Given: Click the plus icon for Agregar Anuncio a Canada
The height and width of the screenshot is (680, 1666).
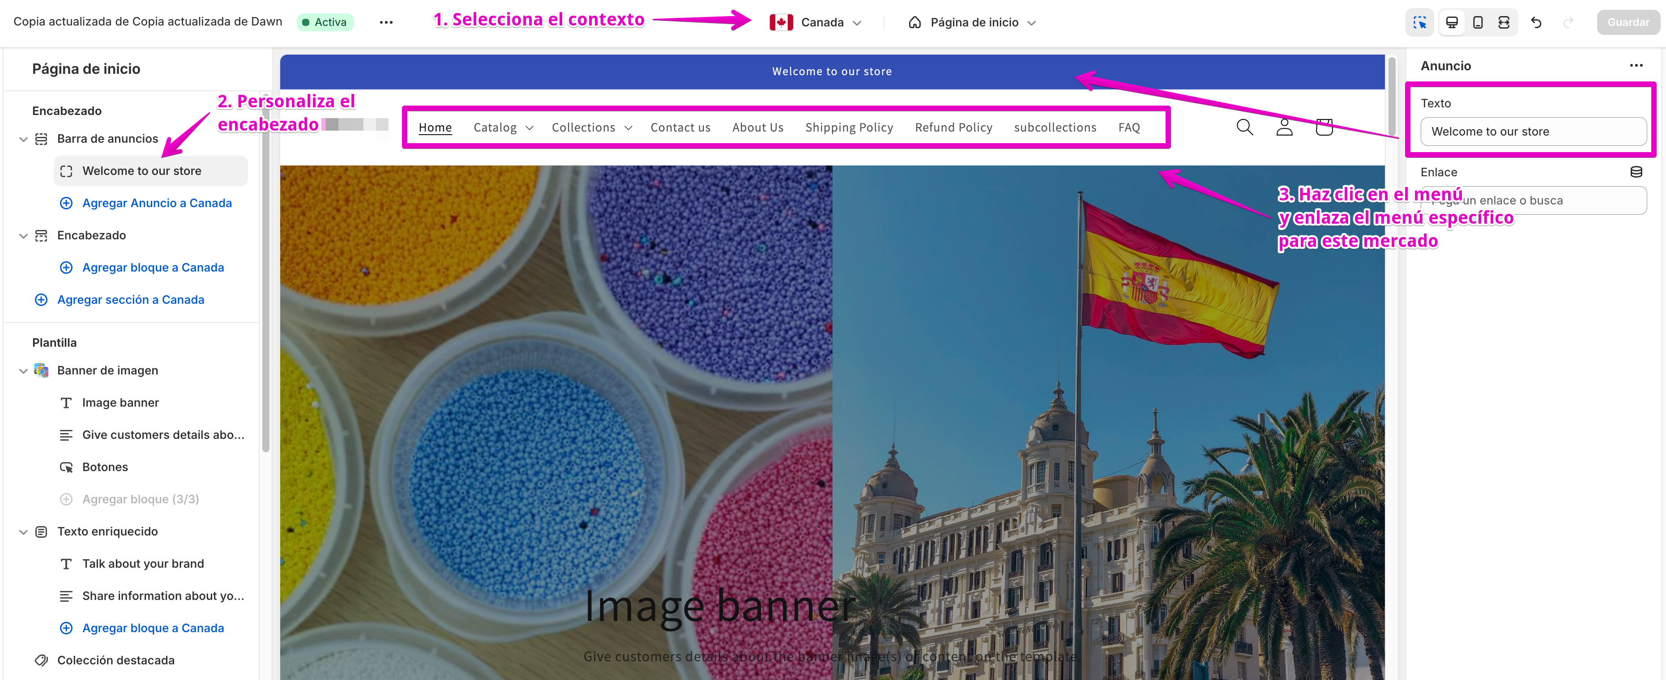Looking at the screenshot, I should click(66, 203).
